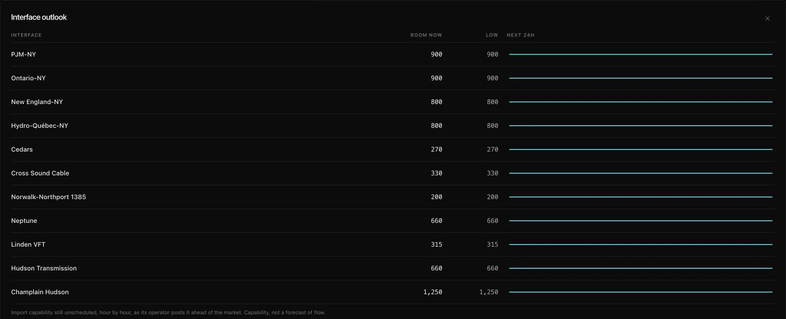
Task: Open the New England-NY interface
Action: pos(393,102)
